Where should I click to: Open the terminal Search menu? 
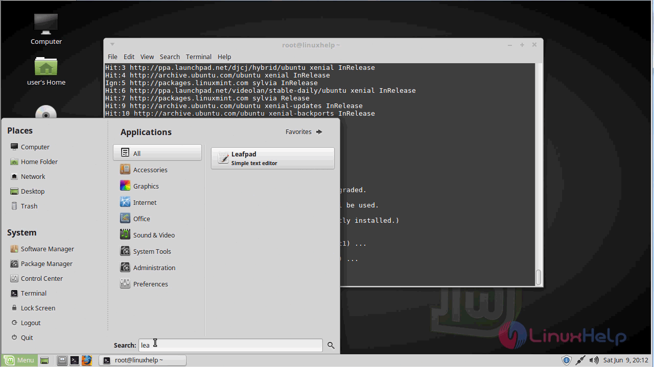[170, 57]
